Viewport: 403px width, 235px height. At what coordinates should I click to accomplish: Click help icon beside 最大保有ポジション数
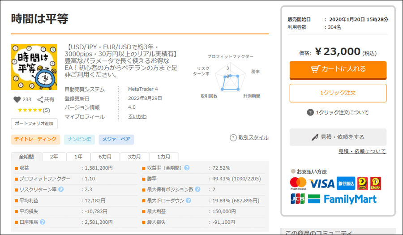point(197,189)
